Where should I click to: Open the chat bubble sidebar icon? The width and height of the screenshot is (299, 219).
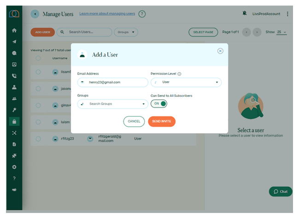[14, 53]
